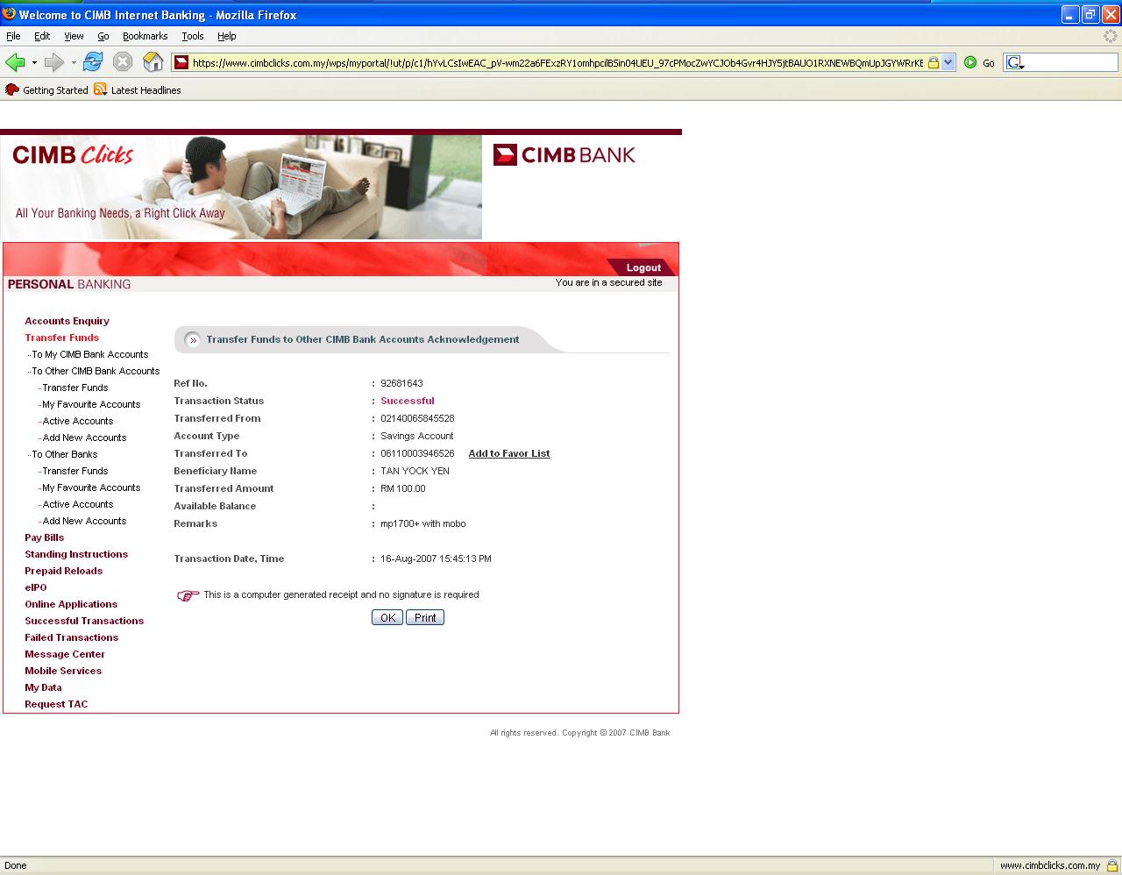Open the View menu
Image resolution: width=1122 pixels, height=875 pixels.
tap(74, 36)
